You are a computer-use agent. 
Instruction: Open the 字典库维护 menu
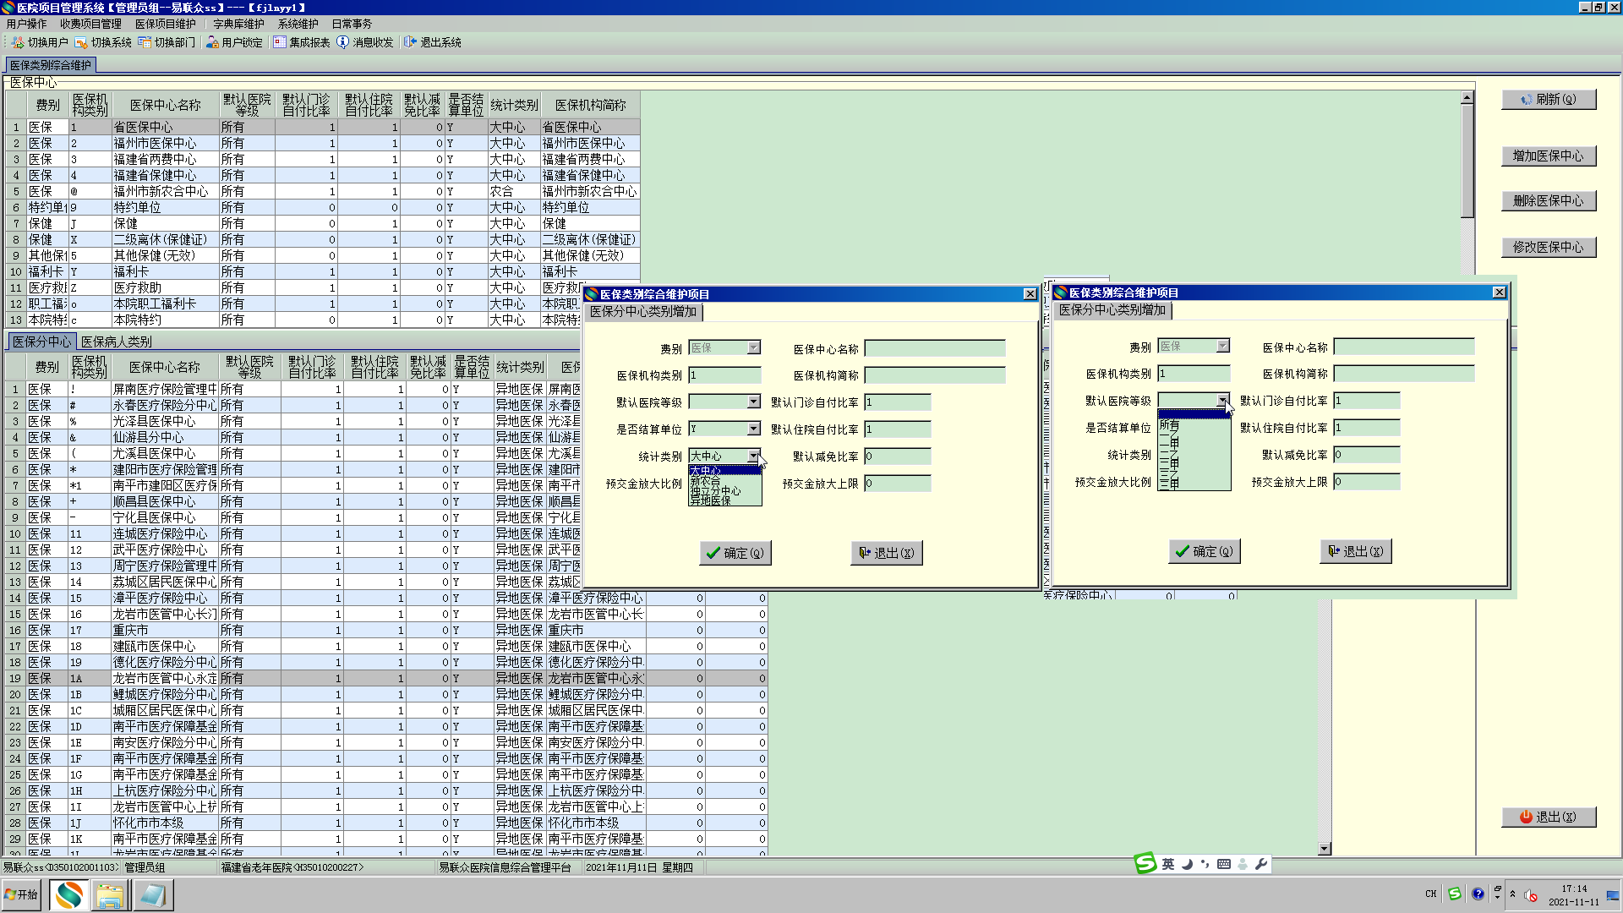coord(238,24)
